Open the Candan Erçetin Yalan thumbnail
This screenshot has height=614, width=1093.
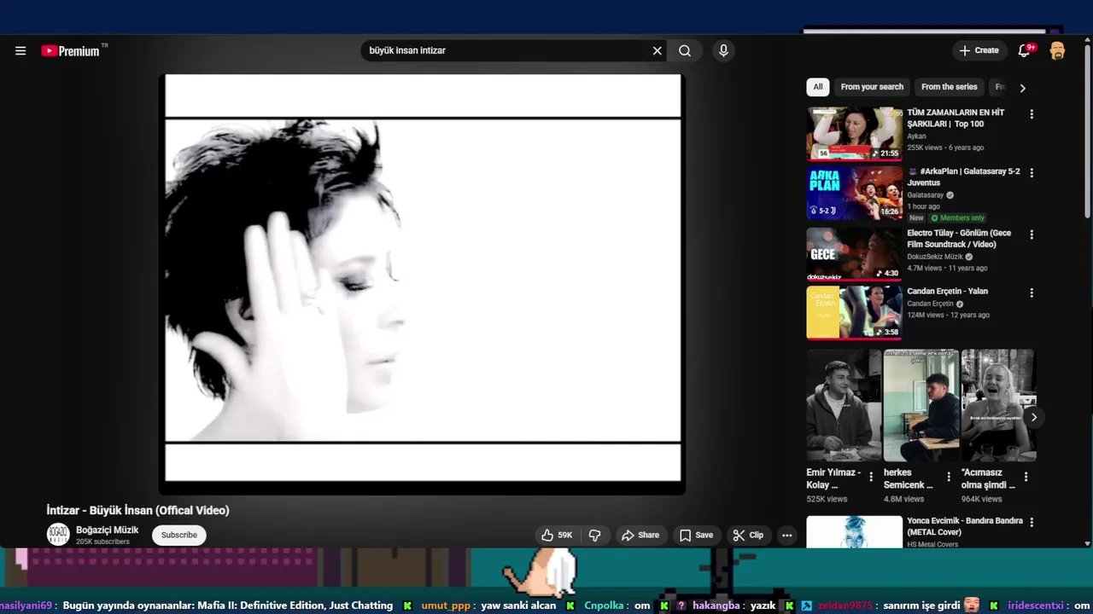(x=854, y=312)
